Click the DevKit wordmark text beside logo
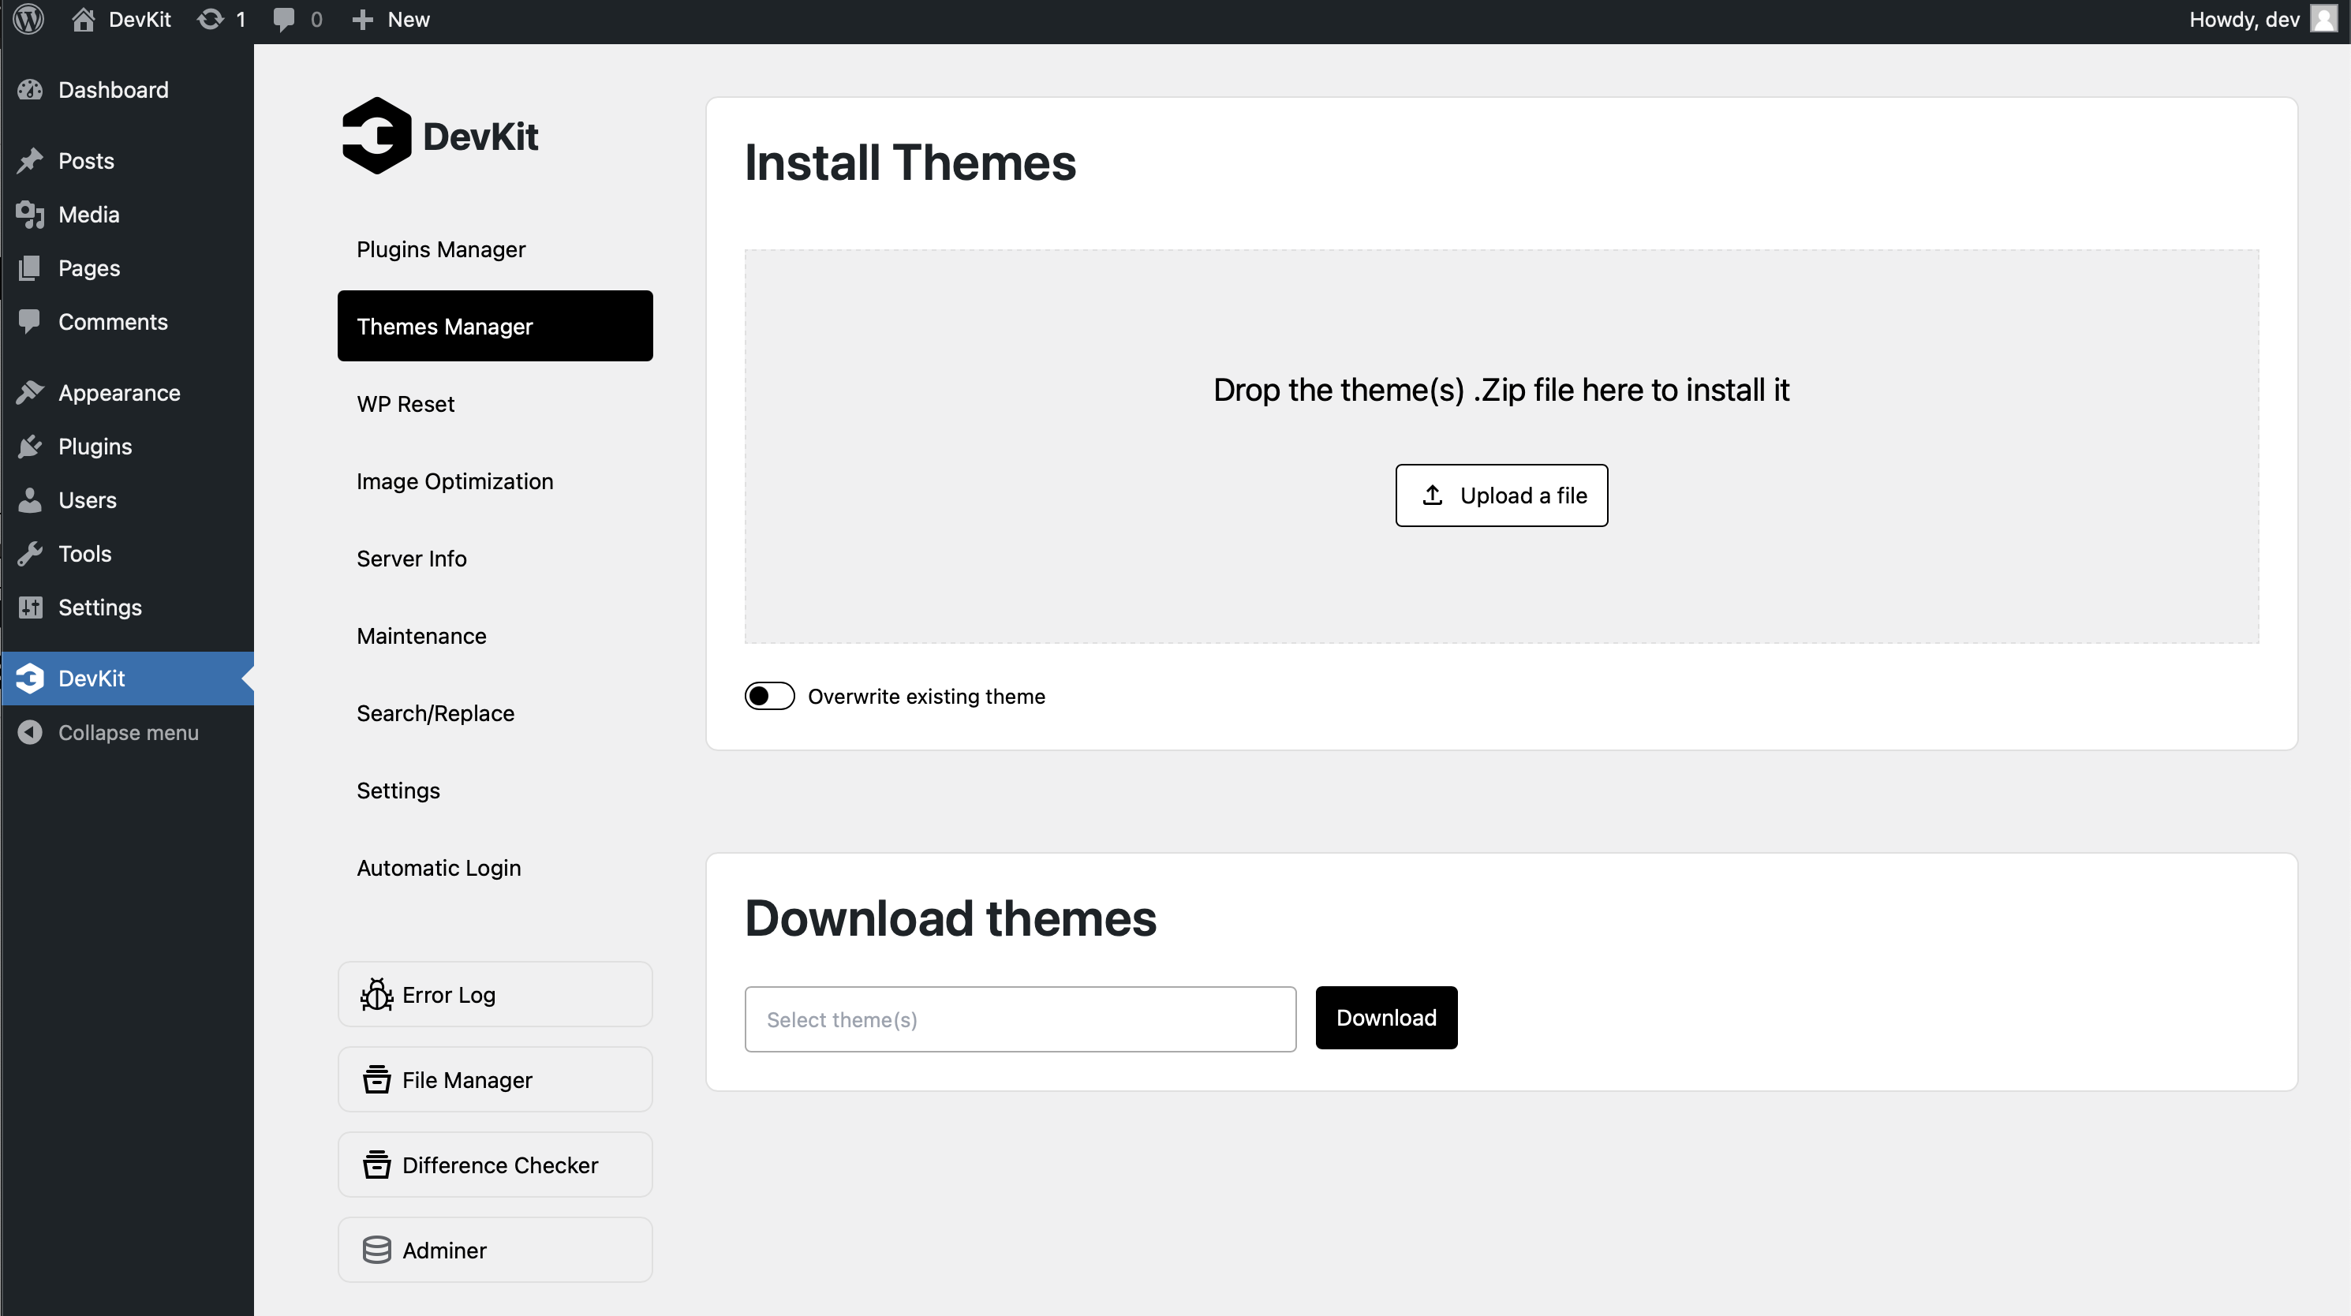 pos(481,137)
